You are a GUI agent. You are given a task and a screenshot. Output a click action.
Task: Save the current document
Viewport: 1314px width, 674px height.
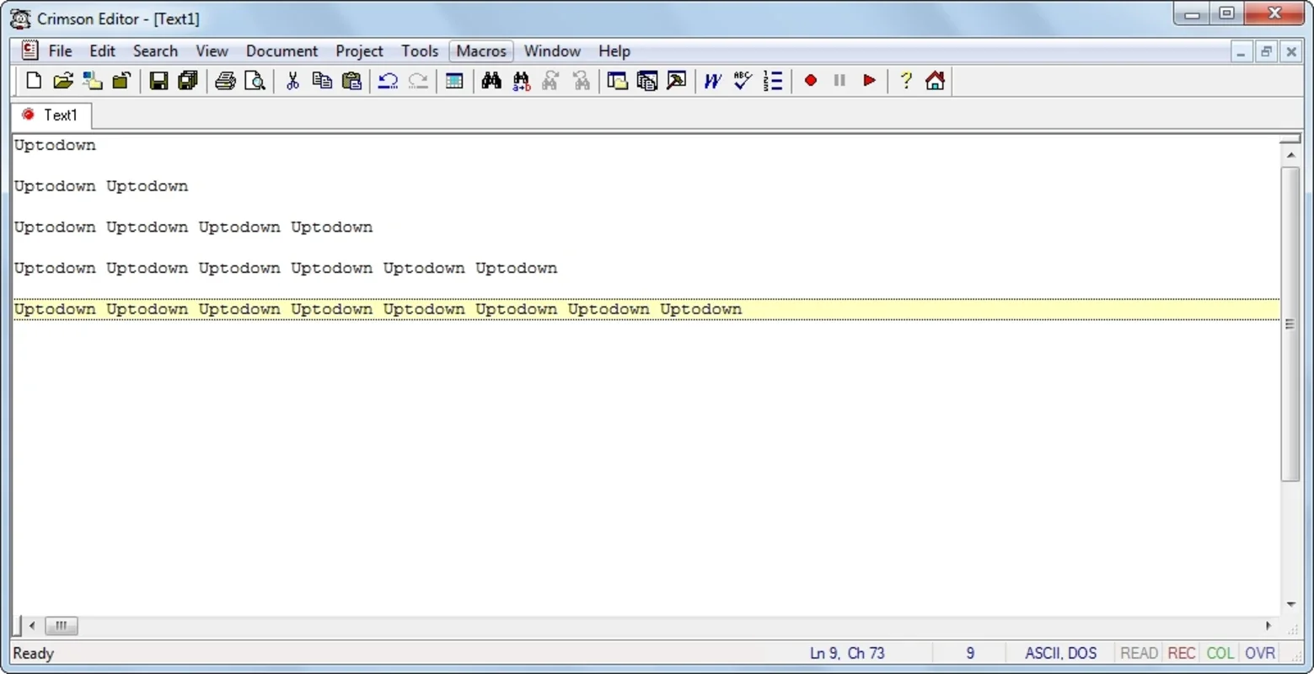tap(158, 81)
